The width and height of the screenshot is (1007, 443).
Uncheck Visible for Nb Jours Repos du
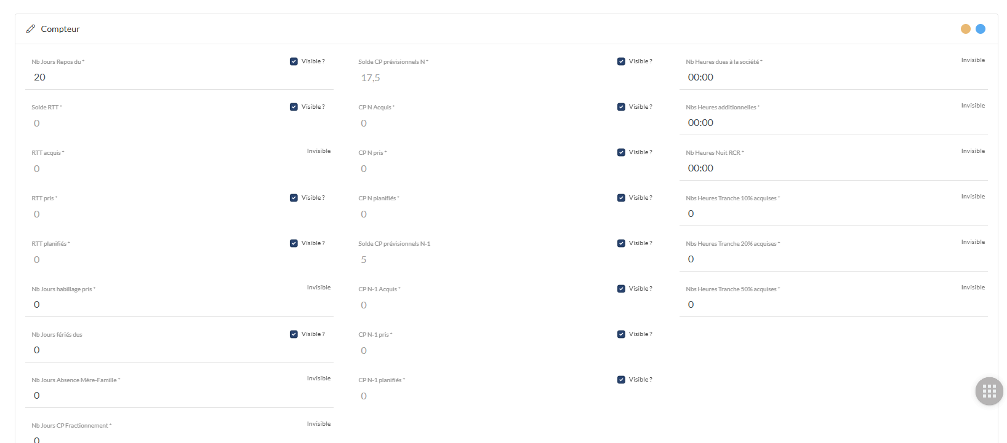coord(294,61)
